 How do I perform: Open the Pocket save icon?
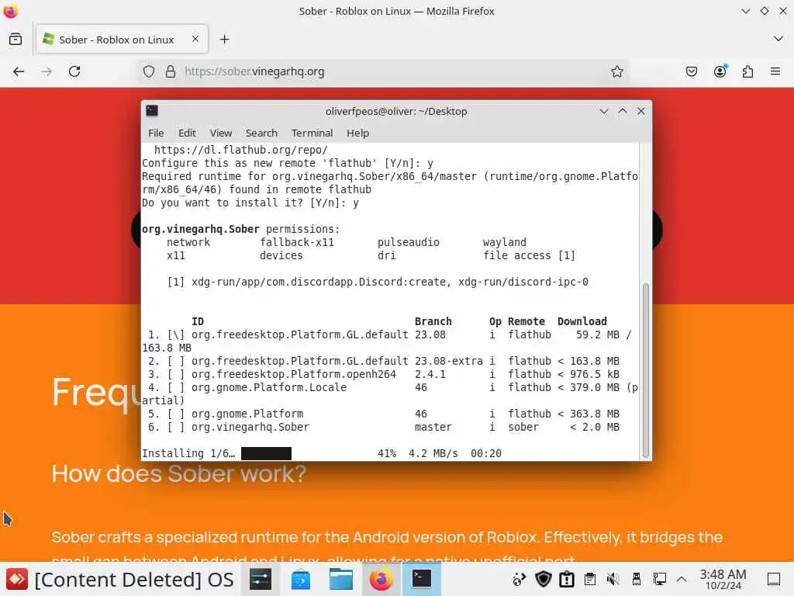tap(691, 71)
